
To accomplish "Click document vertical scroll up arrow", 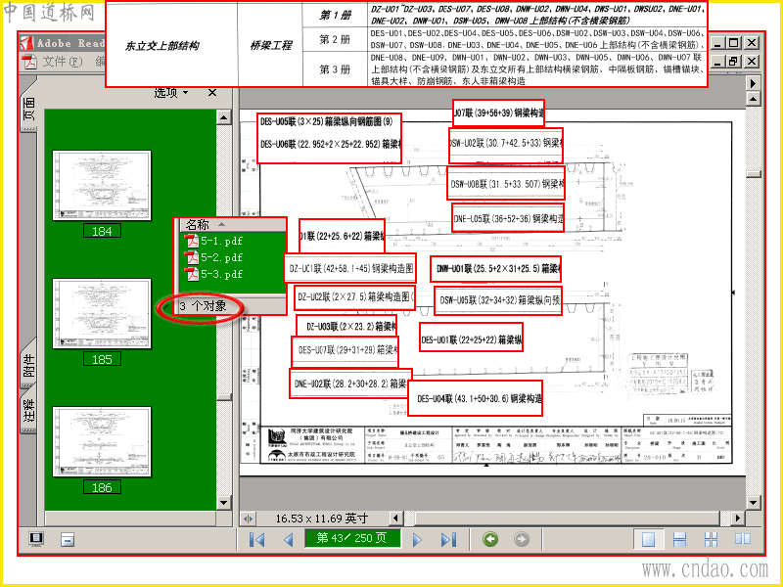I will 754,99.
